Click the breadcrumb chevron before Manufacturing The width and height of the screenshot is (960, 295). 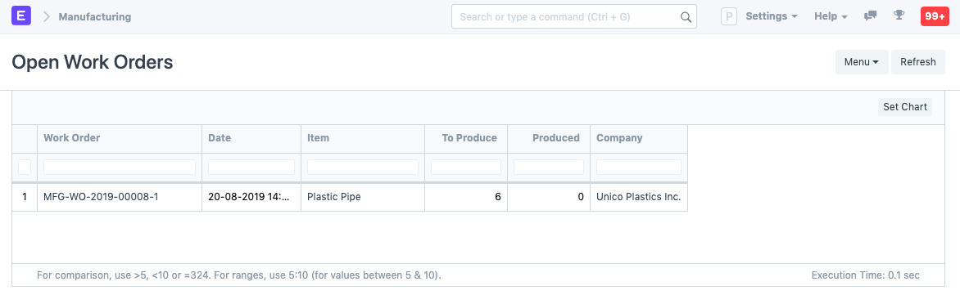pyautogui.click(x=47, y=16)
